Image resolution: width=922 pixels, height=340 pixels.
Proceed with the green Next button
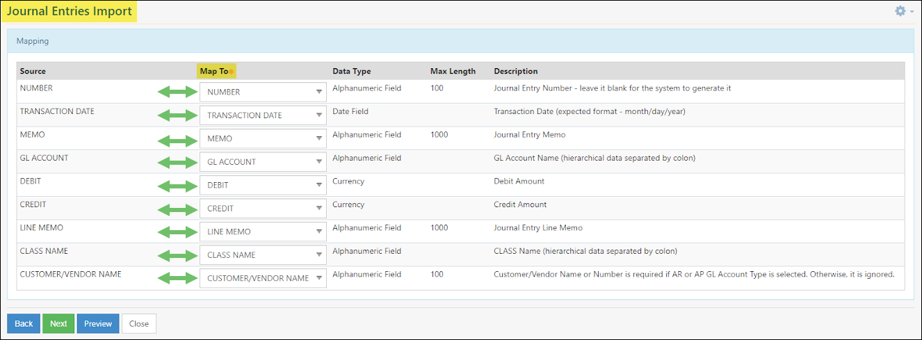pos(58,323)
